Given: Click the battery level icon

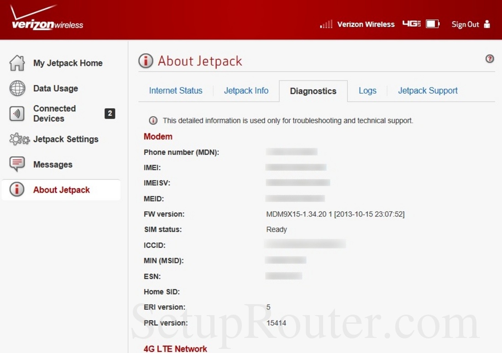Looking at the screenshot, I should (433, 24).
